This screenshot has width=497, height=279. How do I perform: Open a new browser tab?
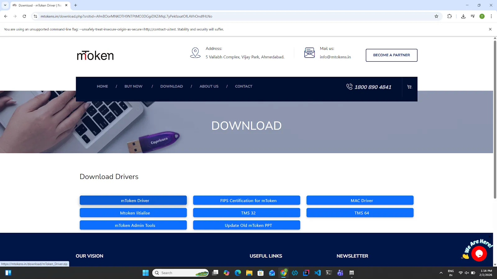75,5
